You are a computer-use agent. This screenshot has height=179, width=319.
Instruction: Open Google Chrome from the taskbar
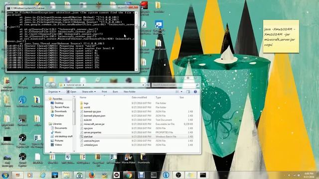click(x=129, y=175)
